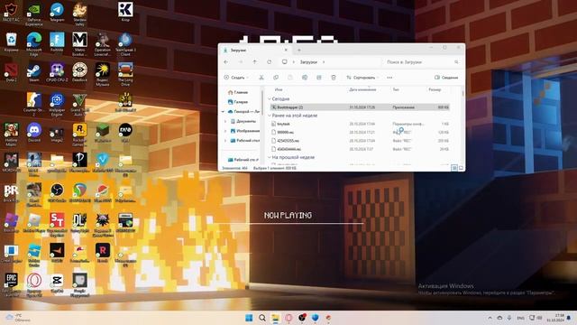Open Telegram desktop shortcut

(x=57, y=12)
